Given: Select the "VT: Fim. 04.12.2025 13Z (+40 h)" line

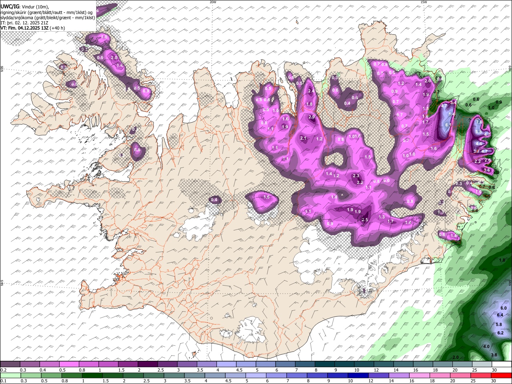Looking at the screenshot, I should [33, 28].
